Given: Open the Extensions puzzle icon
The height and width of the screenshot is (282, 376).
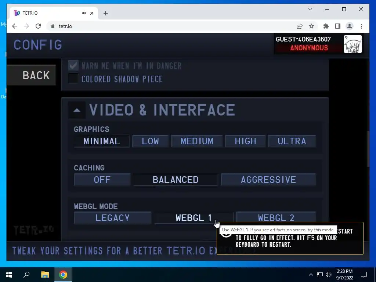Looking at the screenshot, I should coord(326,26).
